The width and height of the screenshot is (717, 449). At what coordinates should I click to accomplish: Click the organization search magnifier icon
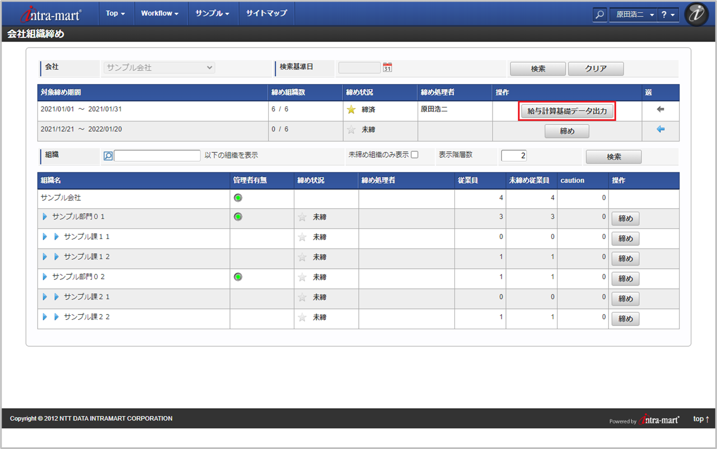coord(108,156)
